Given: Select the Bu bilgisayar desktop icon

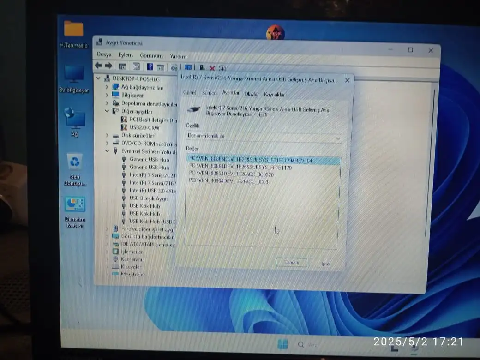Looking at the screenshot, I should click(x=74, y=78).
